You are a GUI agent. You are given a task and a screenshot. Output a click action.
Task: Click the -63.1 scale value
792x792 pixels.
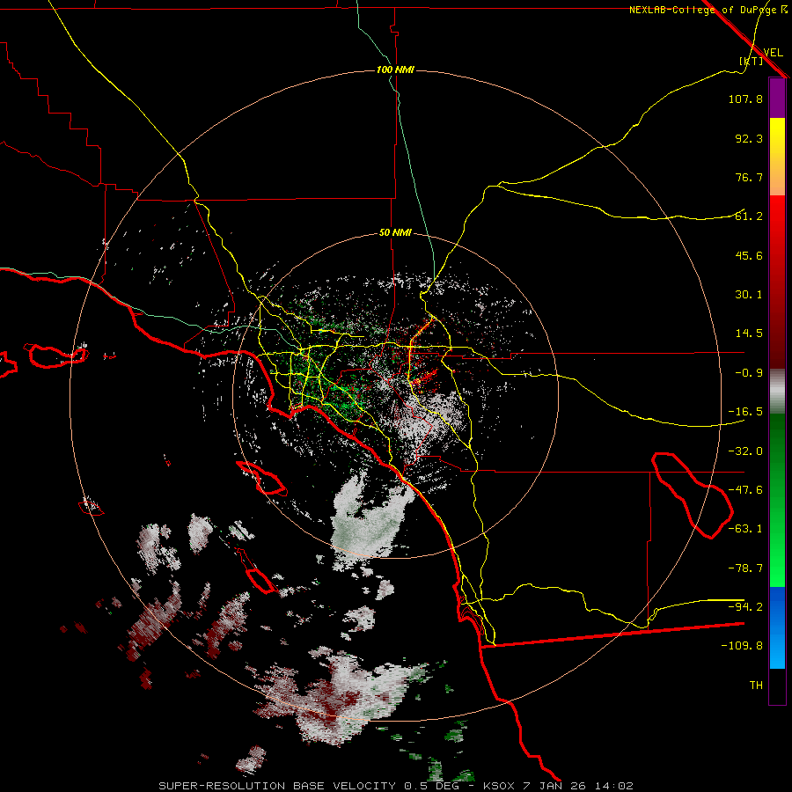click(x=745, y=529)
